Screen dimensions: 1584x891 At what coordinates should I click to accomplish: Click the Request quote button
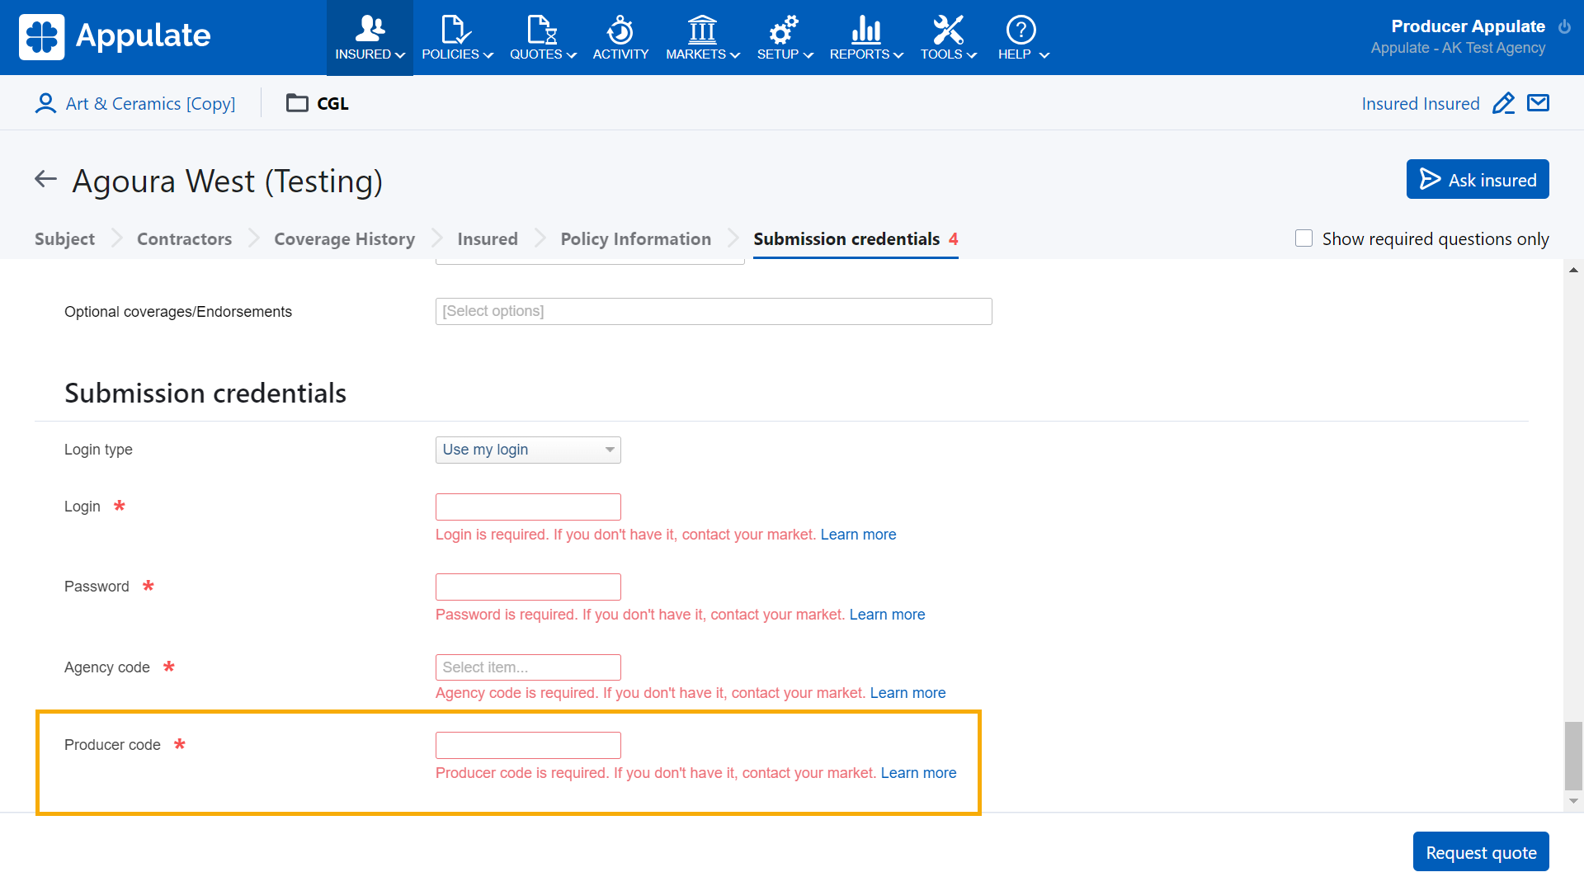pyautogui.click(x=1480, y=852)
